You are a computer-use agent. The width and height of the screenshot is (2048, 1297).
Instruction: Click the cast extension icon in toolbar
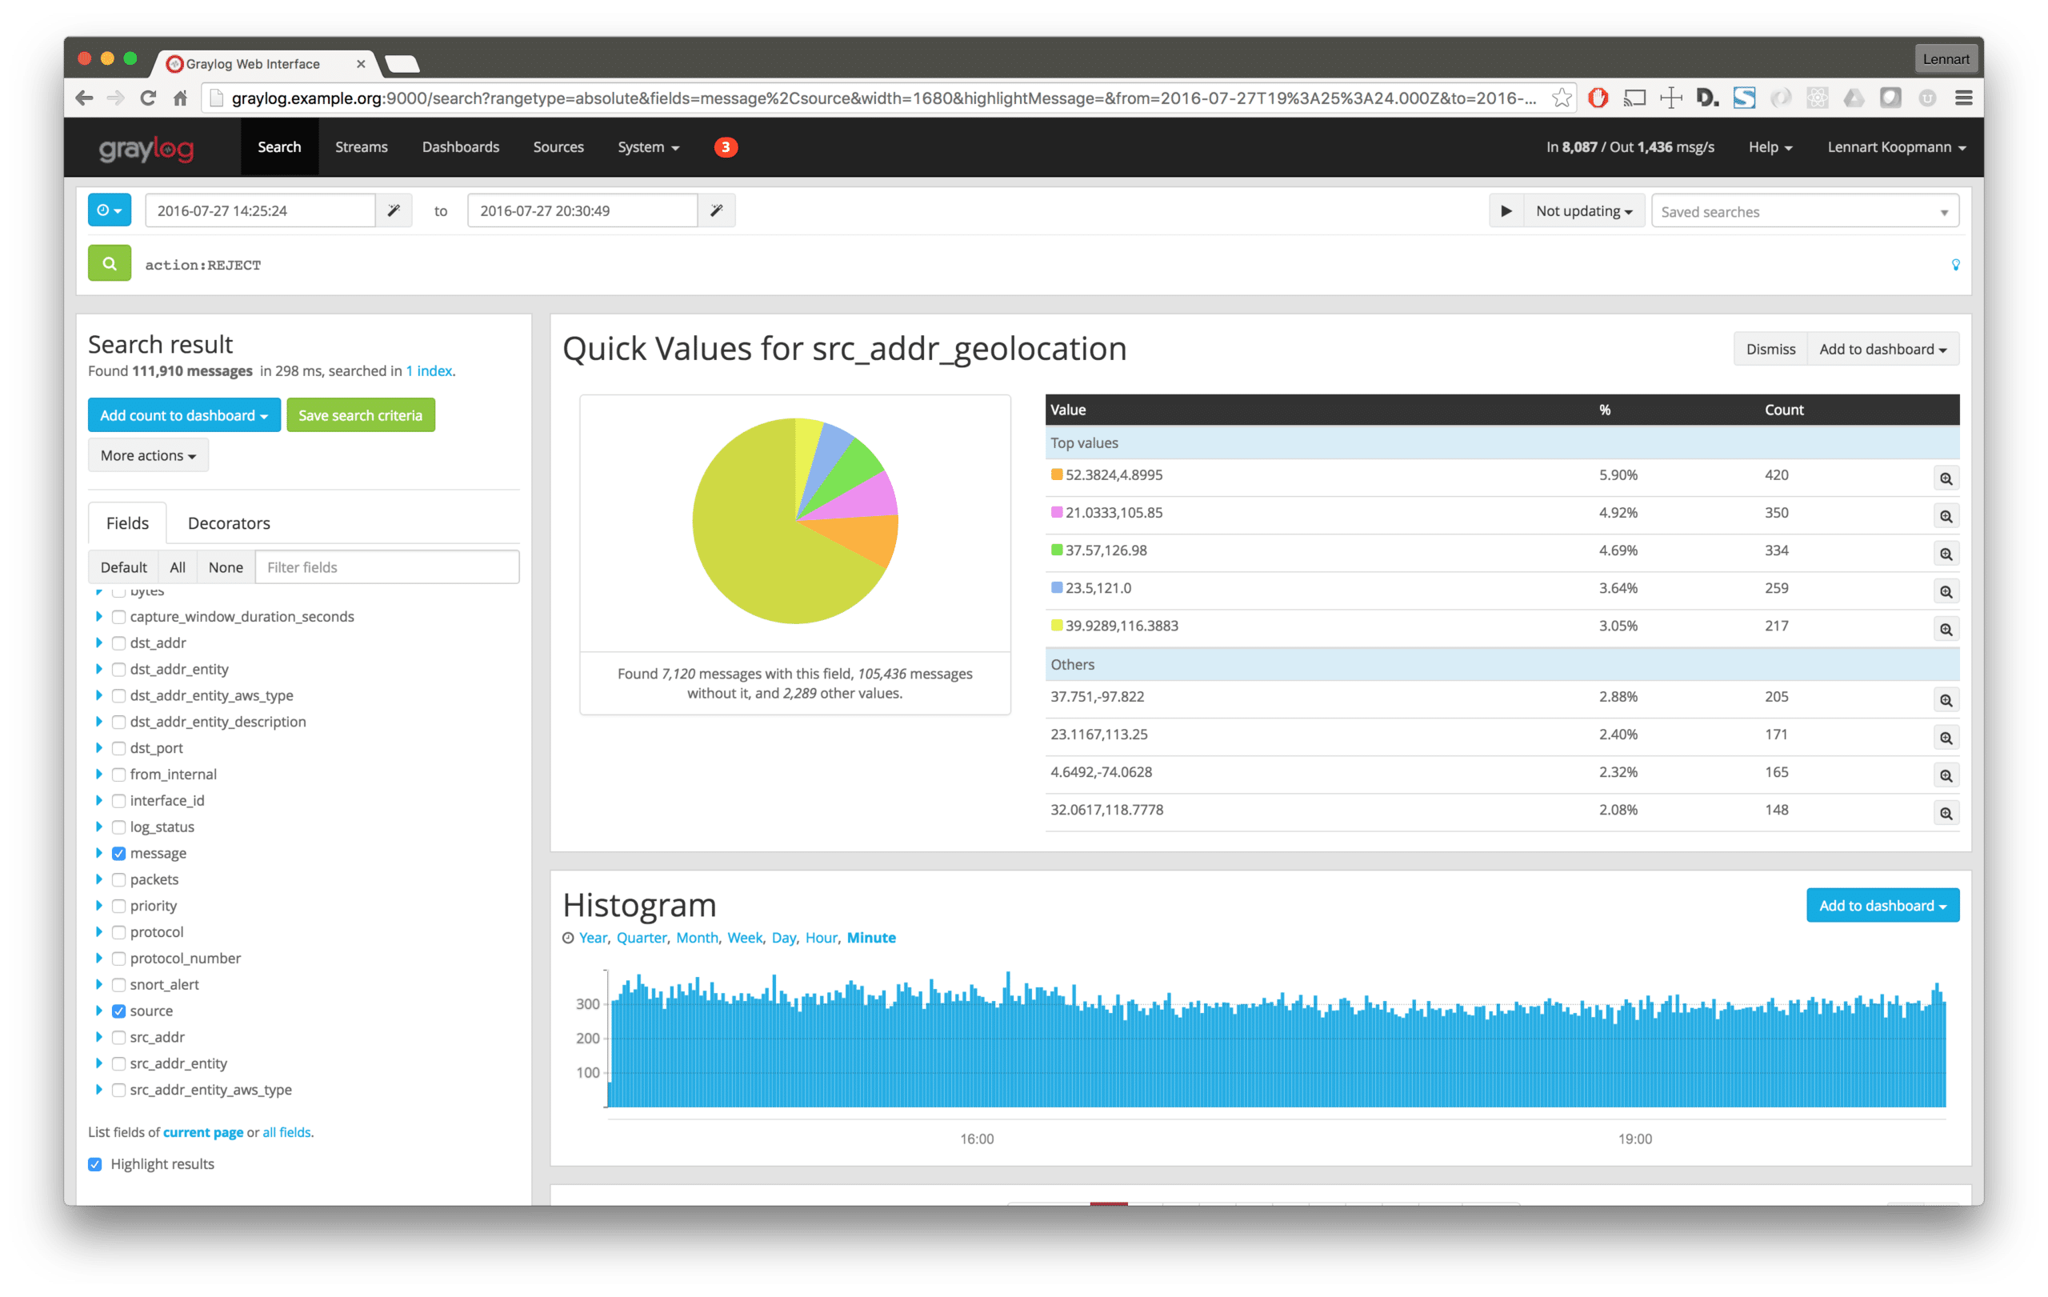click(1634, 98)
